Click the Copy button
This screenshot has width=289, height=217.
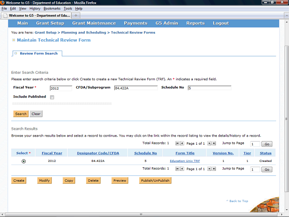(x=69, y=180)
